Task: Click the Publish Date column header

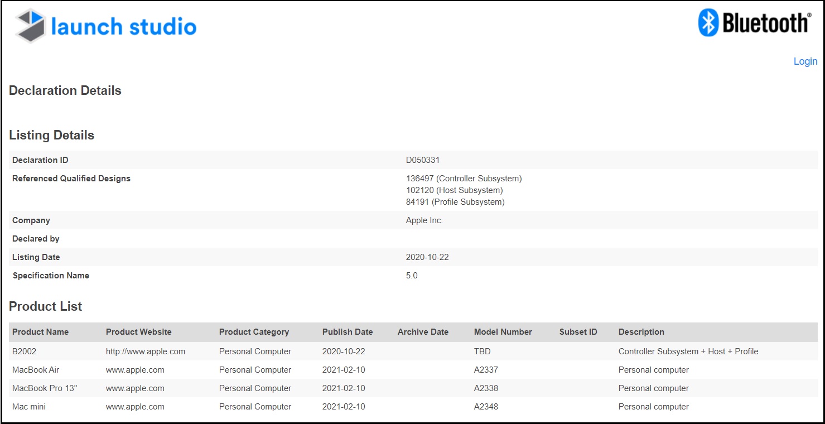Action: pos(348,332)
